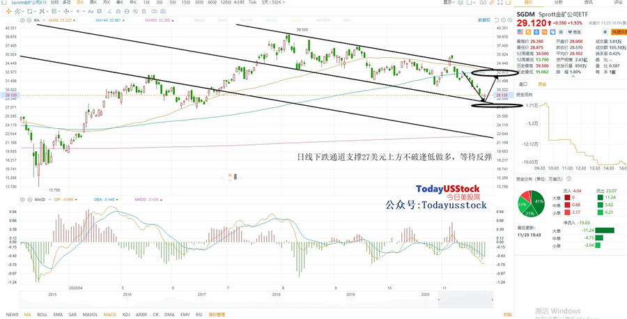Open chart settings gear in top bar
The image size is (627, 319).
pyautogui.click(x=460, y=2)
